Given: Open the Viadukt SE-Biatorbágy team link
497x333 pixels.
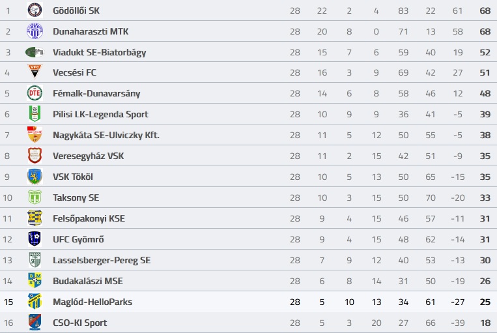Looking at the screenshot, I should [99, 52].
